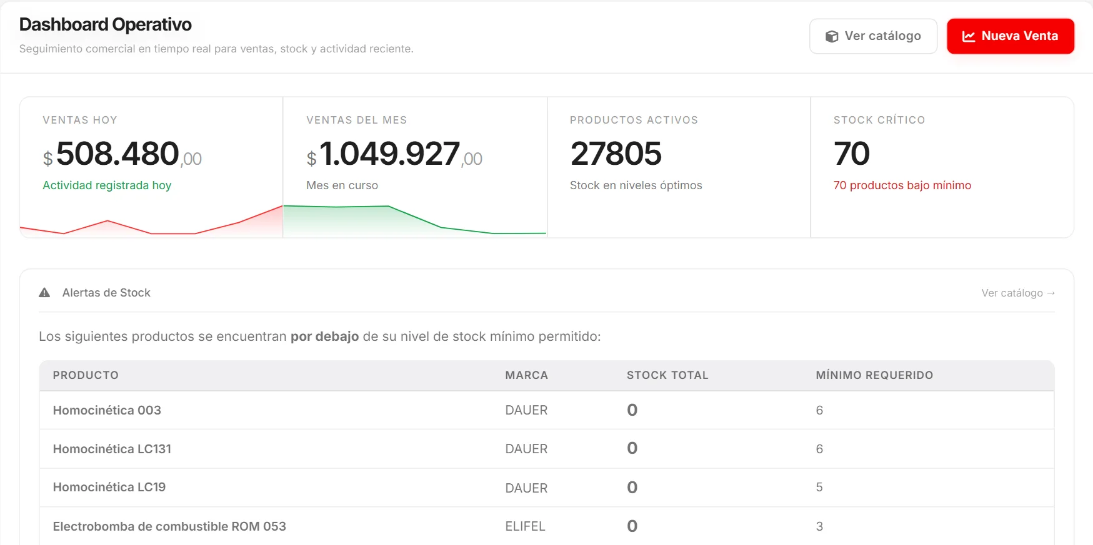Click minimum required 6 for Homocinética LC131
This screenshot has height=545, width=1093.
[x=819, y=449]
